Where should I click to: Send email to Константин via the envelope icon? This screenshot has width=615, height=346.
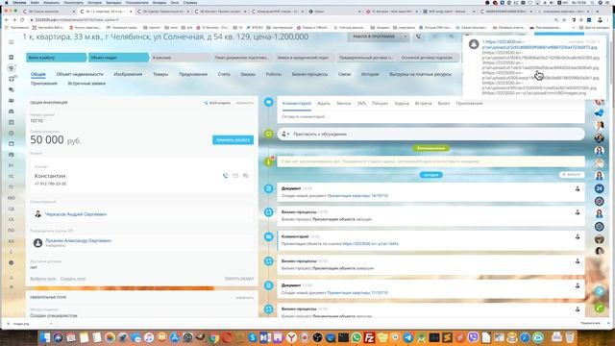coord(235,176)
